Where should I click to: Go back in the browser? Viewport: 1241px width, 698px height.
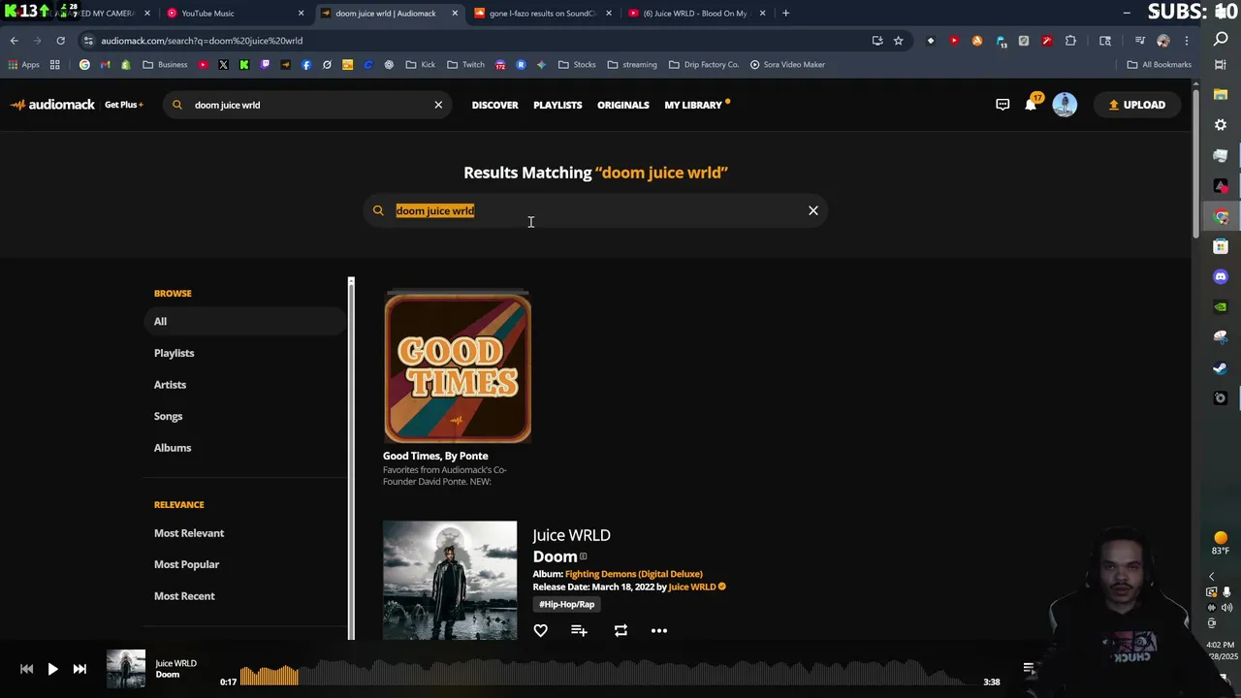tap(15, 41)
